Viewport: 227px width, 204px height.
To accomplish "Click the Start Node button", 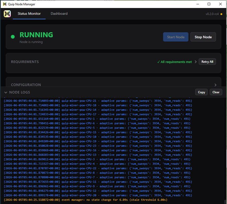I will [176, 37].
